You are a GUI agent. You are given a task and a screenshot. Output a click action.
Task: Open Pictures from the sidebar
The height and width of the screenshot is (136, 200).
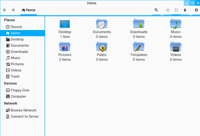click(22, 64)
